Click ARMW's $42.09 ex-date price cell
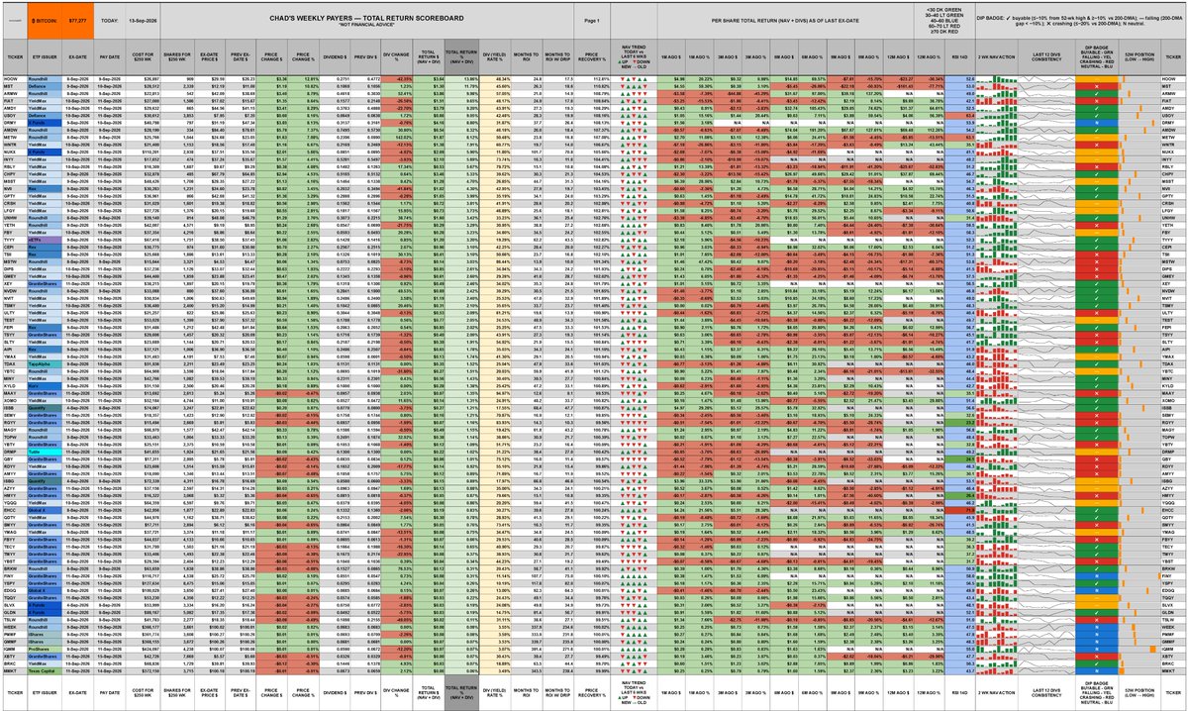The width and height of the screenshot is (1188, 711). 210,93
